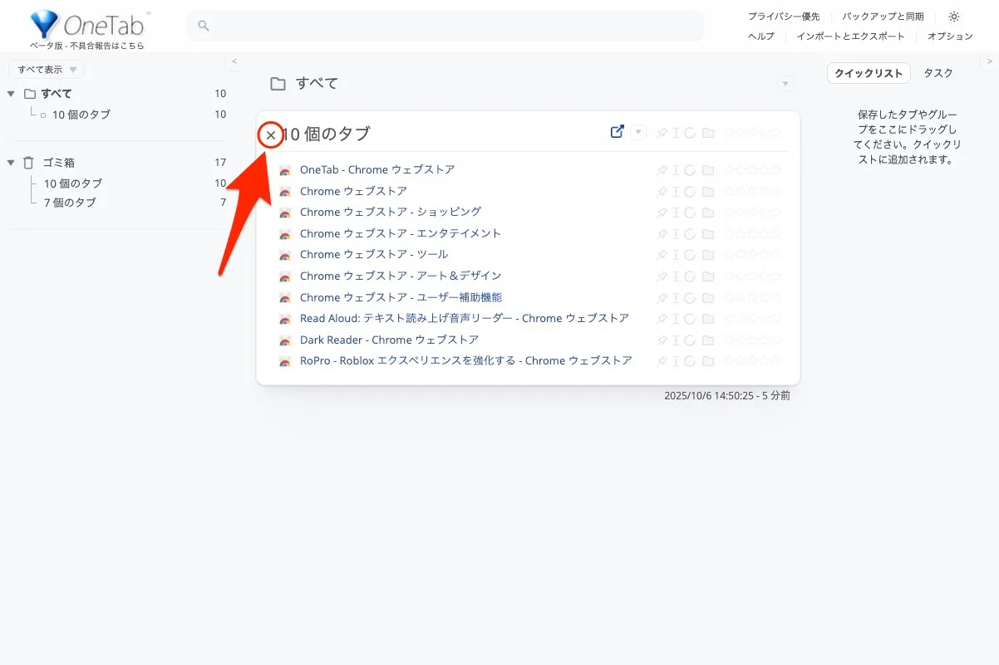Pin the 10 個のタブ group header
The image size is (999, 665).
pos(662,133)
